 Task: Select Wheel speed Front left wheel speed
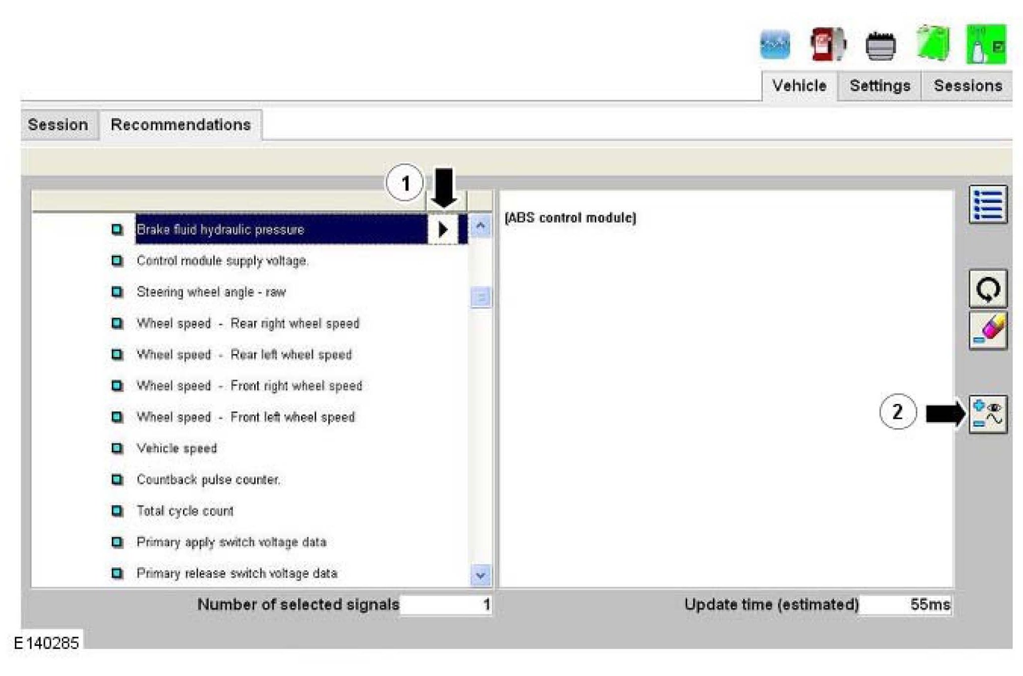(246, 417)
